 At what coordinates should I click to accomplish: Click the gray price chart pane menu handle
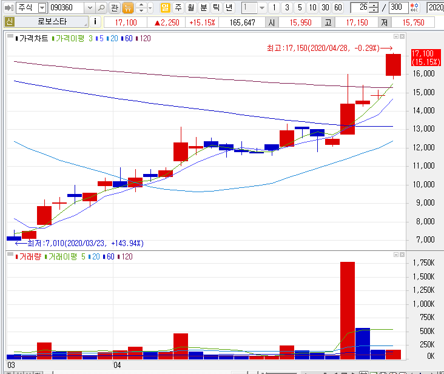[10, 36]
